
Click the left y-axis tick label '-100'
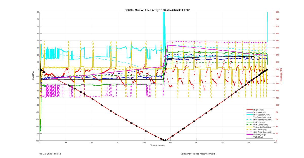point(37,141)
